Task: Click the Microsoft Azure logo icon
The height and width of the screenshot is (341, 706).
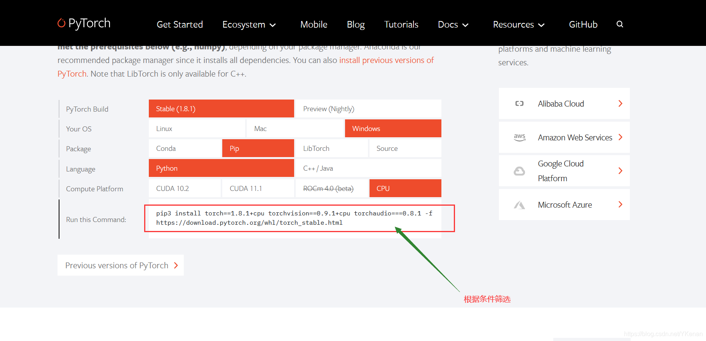Action: [x=519, y=205]
